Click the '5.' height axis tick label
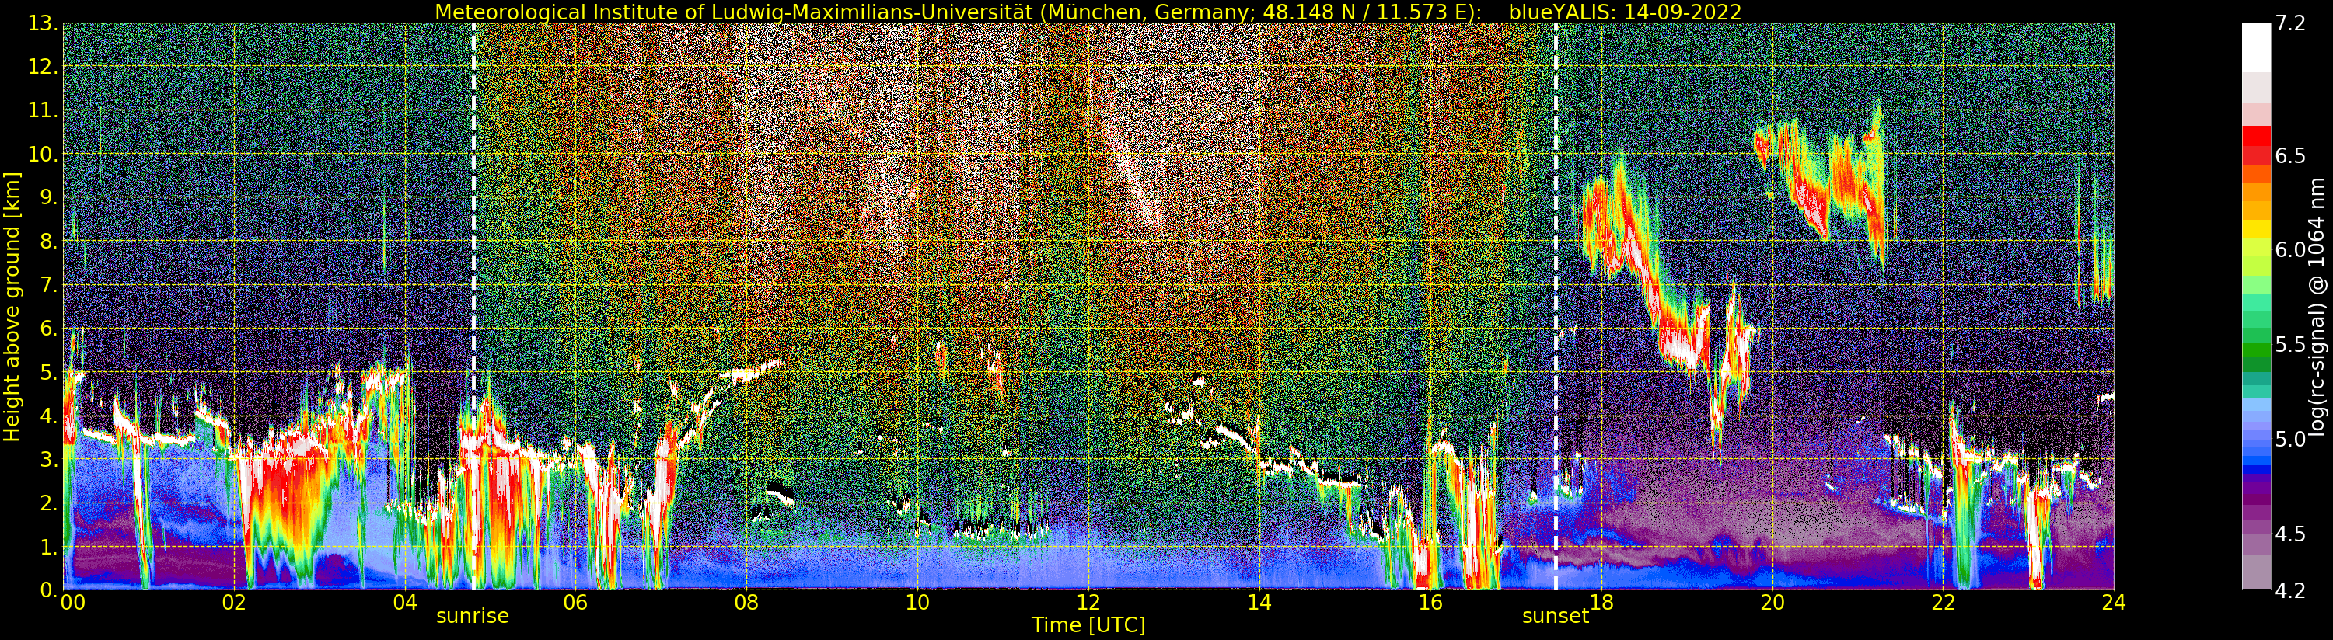Viewport: 2333px width, 640px height. point(48,372)
